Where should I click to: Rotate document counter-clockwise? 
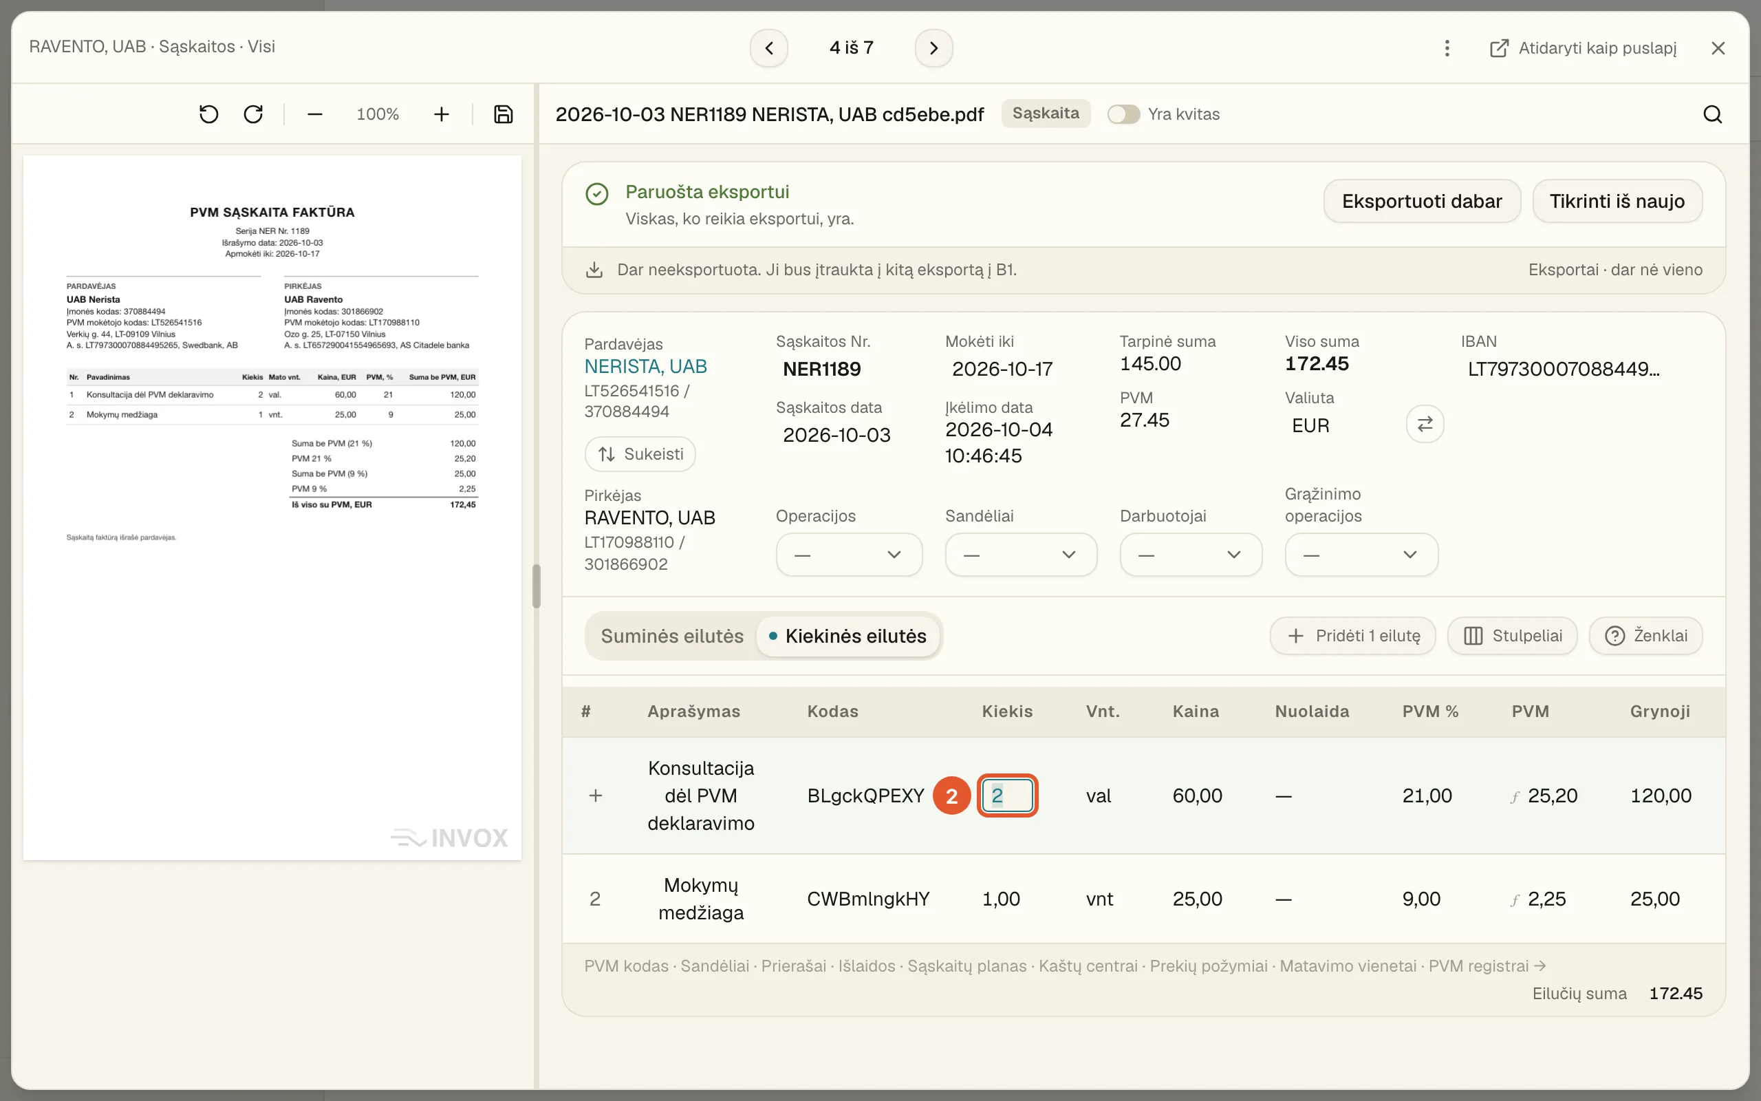[x=209, y=114]
